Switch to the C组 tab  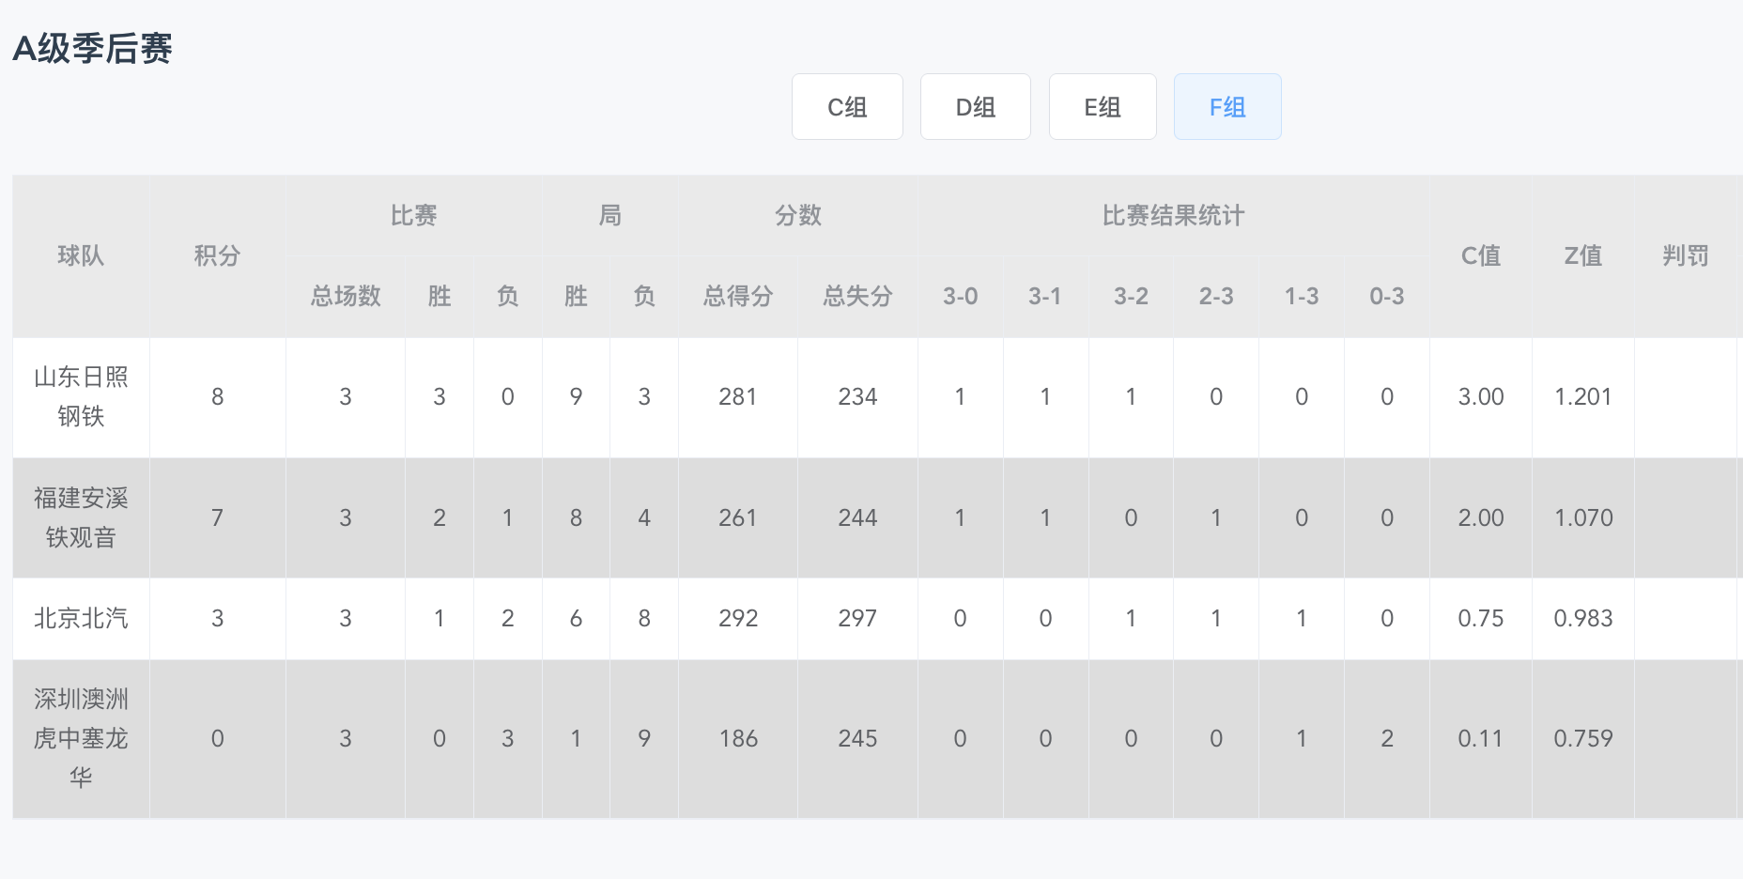coord(847,107)
